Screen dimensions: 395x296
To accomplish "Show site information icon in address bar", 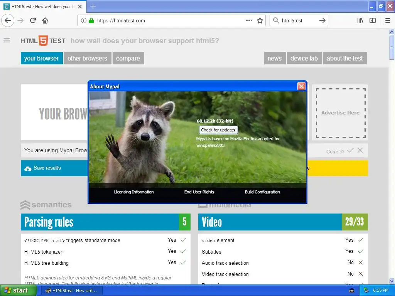I will coord(83,20).
